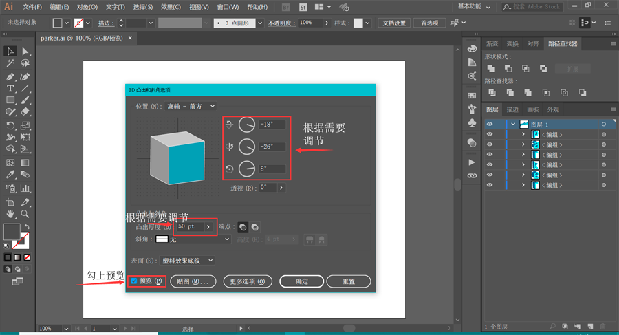The image size is (619, 335).
Task: Click the 文档设置 button
Action: coord(394,23)
